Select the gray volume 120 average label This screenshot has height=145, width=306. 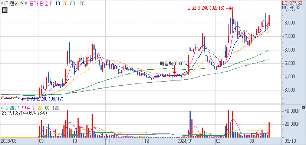click(56, 108)
